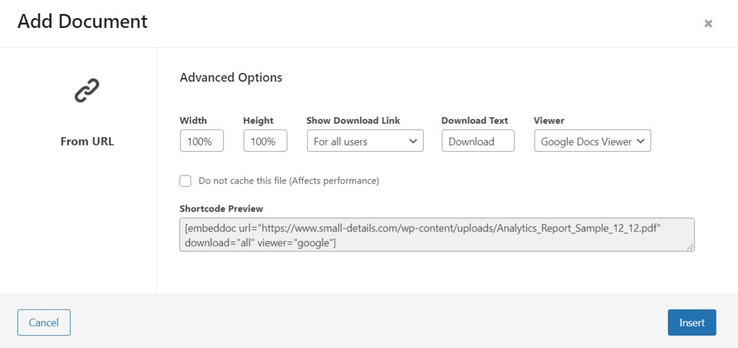Close the Add Document dialog
Viewport: 738px width, 348px height.
708,24
